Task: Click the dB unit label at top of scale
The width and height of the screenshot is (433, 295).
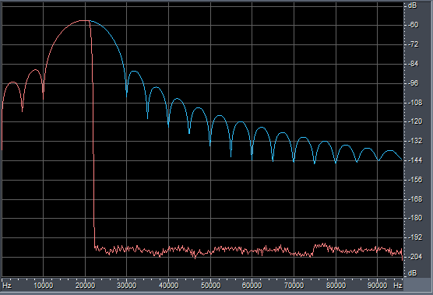Action: tap(412, 5)
